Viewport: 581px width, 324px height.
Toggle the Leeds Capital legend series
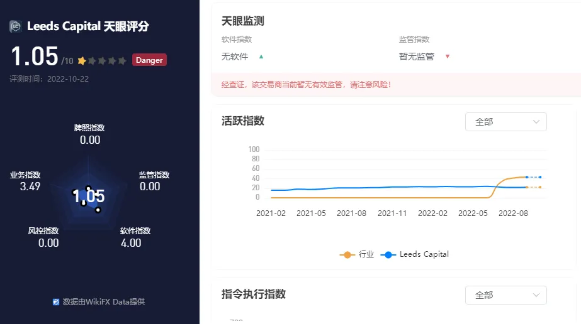tap(415, 254)
